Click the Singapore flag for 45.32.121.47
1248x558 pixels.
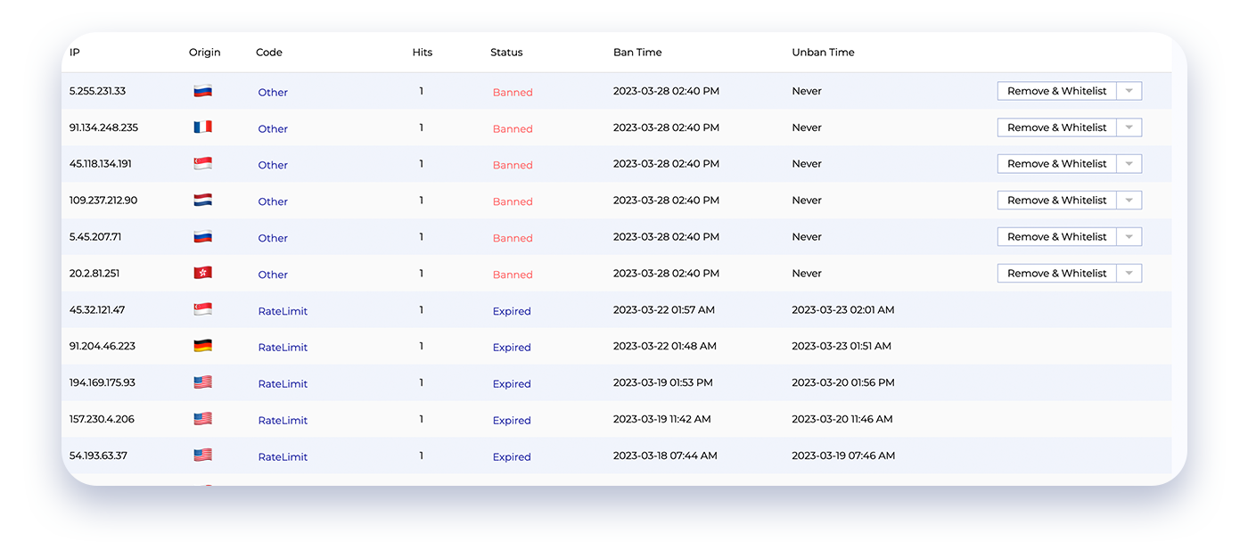pos(202,308)
